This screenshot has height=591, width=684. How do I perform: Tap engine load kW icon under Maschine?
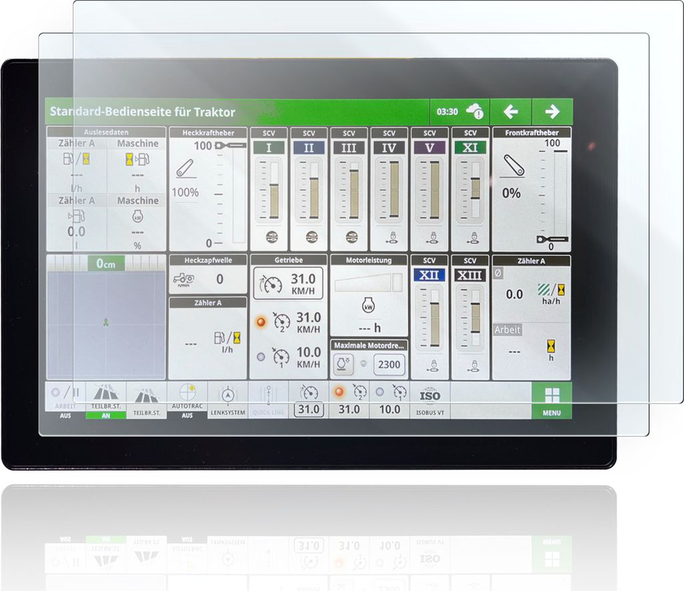(x=138, y=217)
